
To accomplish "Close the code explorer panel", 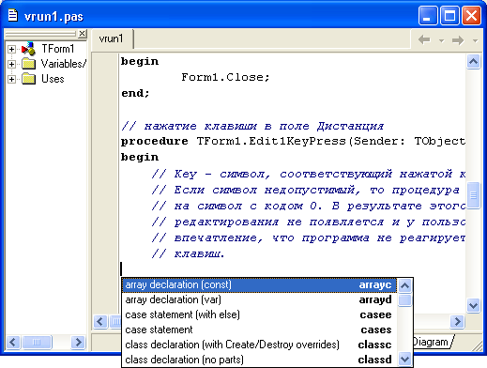I will coord(83,33).
